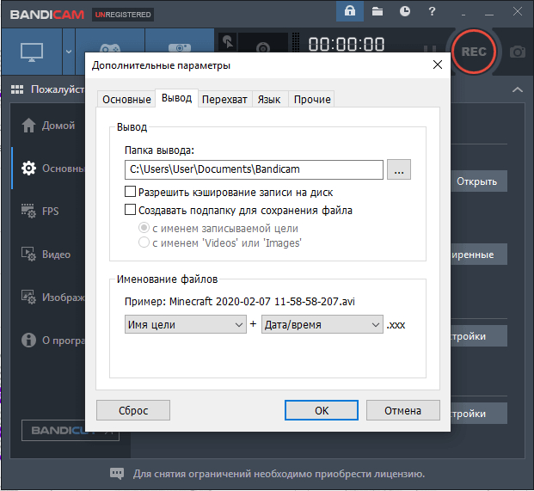The height and width of the screenshot is (491, 534).
Task: Enable Разрешить кэширование записи на диск
Action: (131, 192)
